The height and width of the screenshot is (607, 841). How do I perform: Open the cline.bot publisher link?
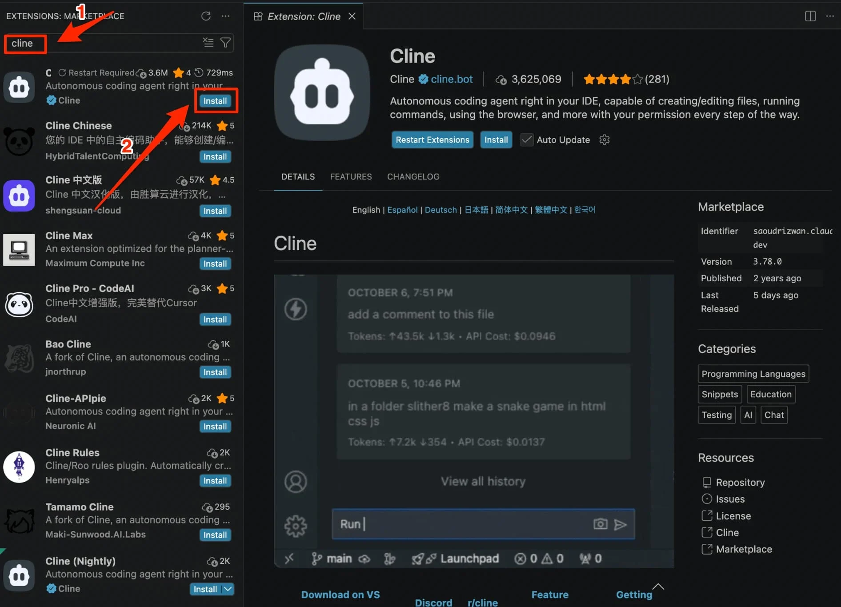tap(452, 79)
